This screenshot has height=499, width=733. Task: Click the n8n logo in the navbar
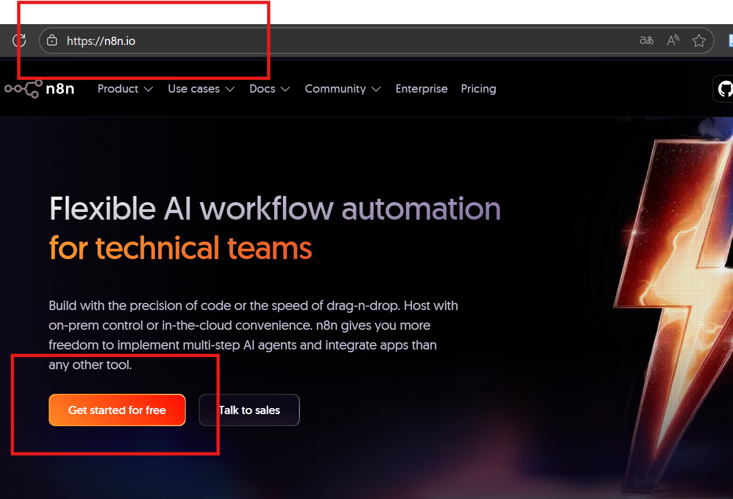39,89
